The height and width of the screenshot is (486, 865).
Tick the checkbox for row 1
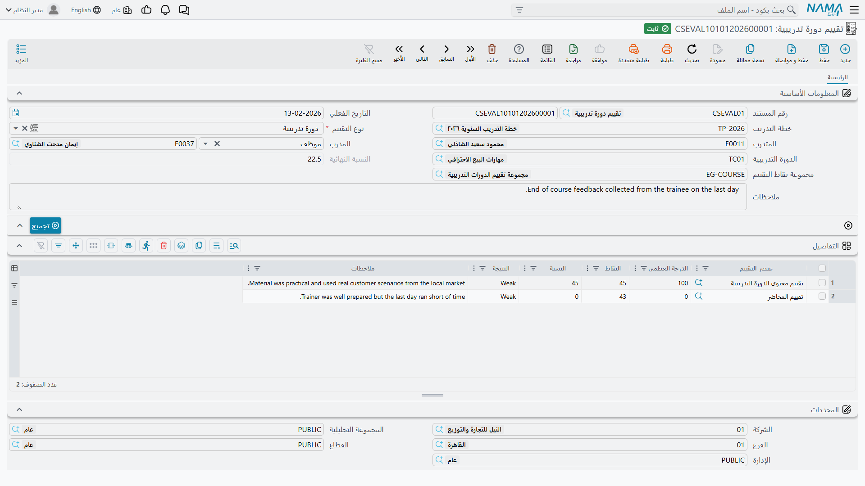click(822, 283)
